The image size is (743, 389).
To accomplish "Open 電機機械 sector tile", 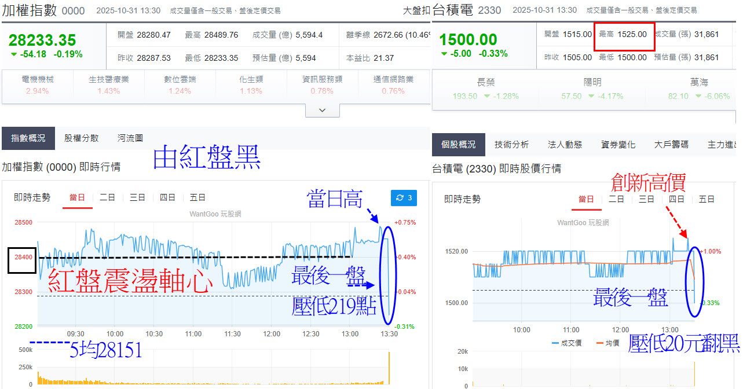I will point(38,86).
